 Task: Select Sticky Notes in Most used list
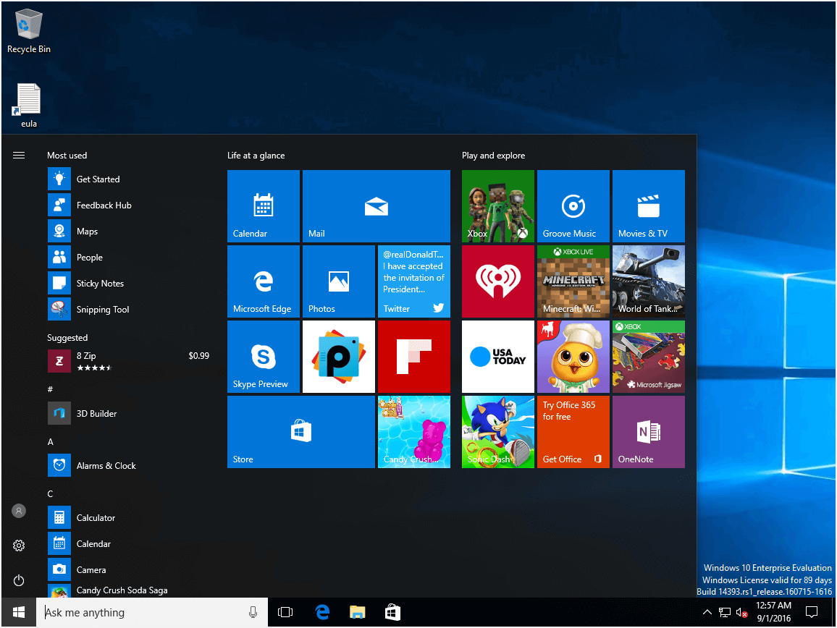point(100,284)
